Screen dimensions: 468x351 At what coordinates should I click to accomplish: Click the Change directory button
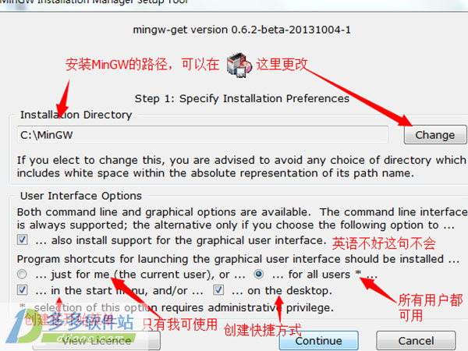[435, 135]
